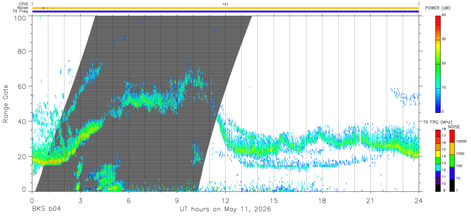The image size is (471, 217).
Task: Click the CPID label at top left
Action: 23,4
